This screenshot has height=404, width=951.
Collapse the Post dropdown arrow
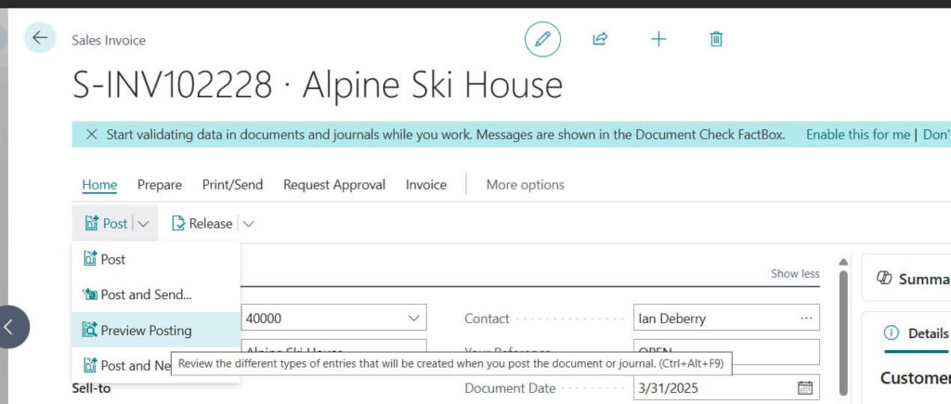point(144,224)
